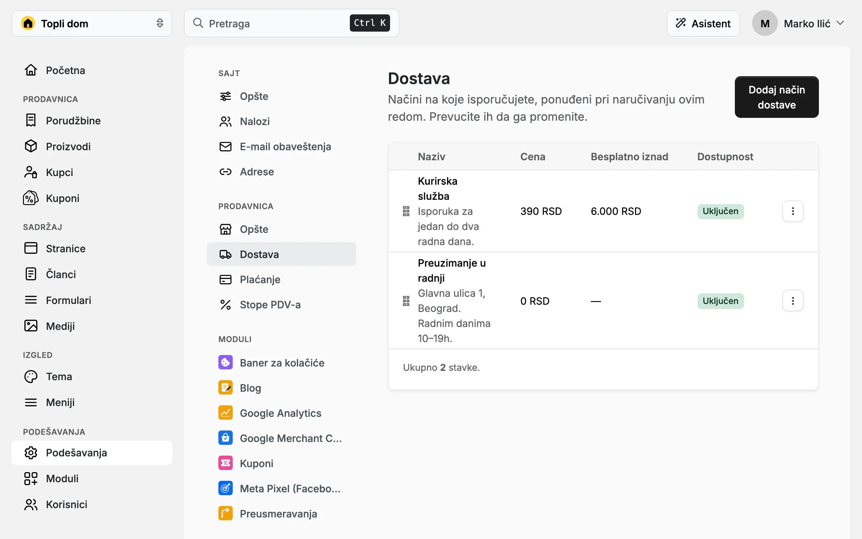The width and height of the screenshot is (862, 539).
Task: Open Moduli in the main sidebar
Action: click(92, 478)
